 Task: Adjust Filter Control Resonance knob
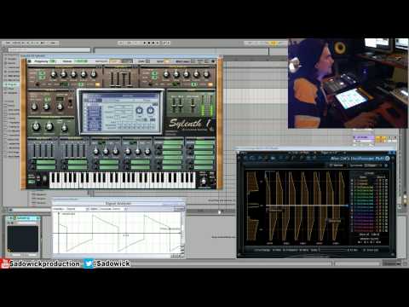[49, 127]
